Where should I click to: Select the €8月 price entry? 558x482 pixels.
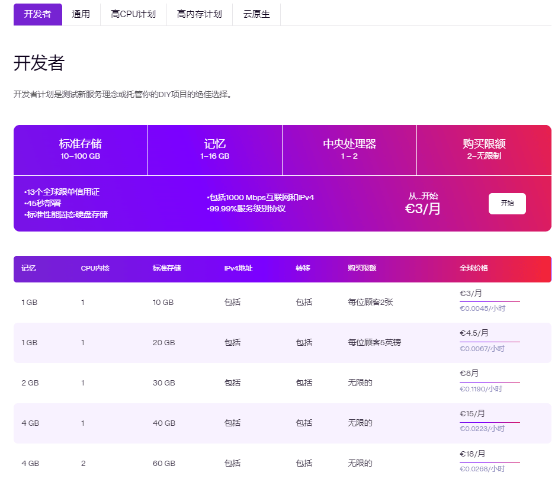[469, 373]
